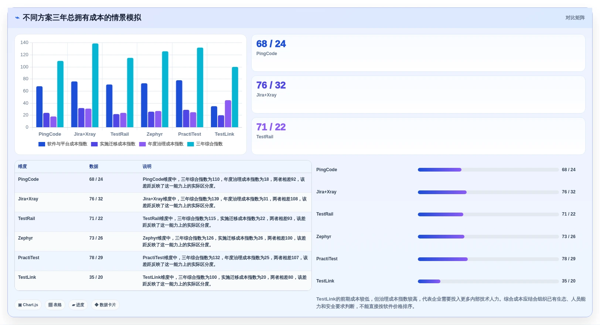600x325 pixels.
Task: Click the 78 / 29 value in the table
Action: (96, 258)
